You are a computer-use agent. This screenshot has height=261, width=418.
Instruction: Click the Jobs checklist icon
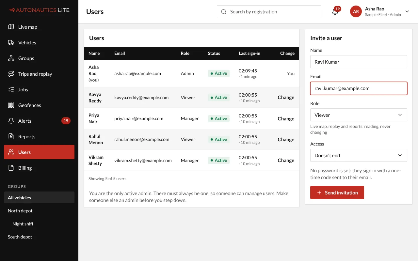tap(11, 89)
